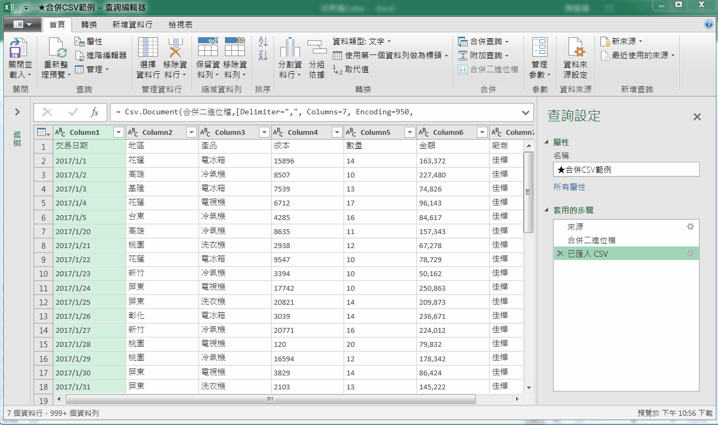Click Replace Values (取代值)
The height and width of the screenshot is (425, 718).
point(351,70)
